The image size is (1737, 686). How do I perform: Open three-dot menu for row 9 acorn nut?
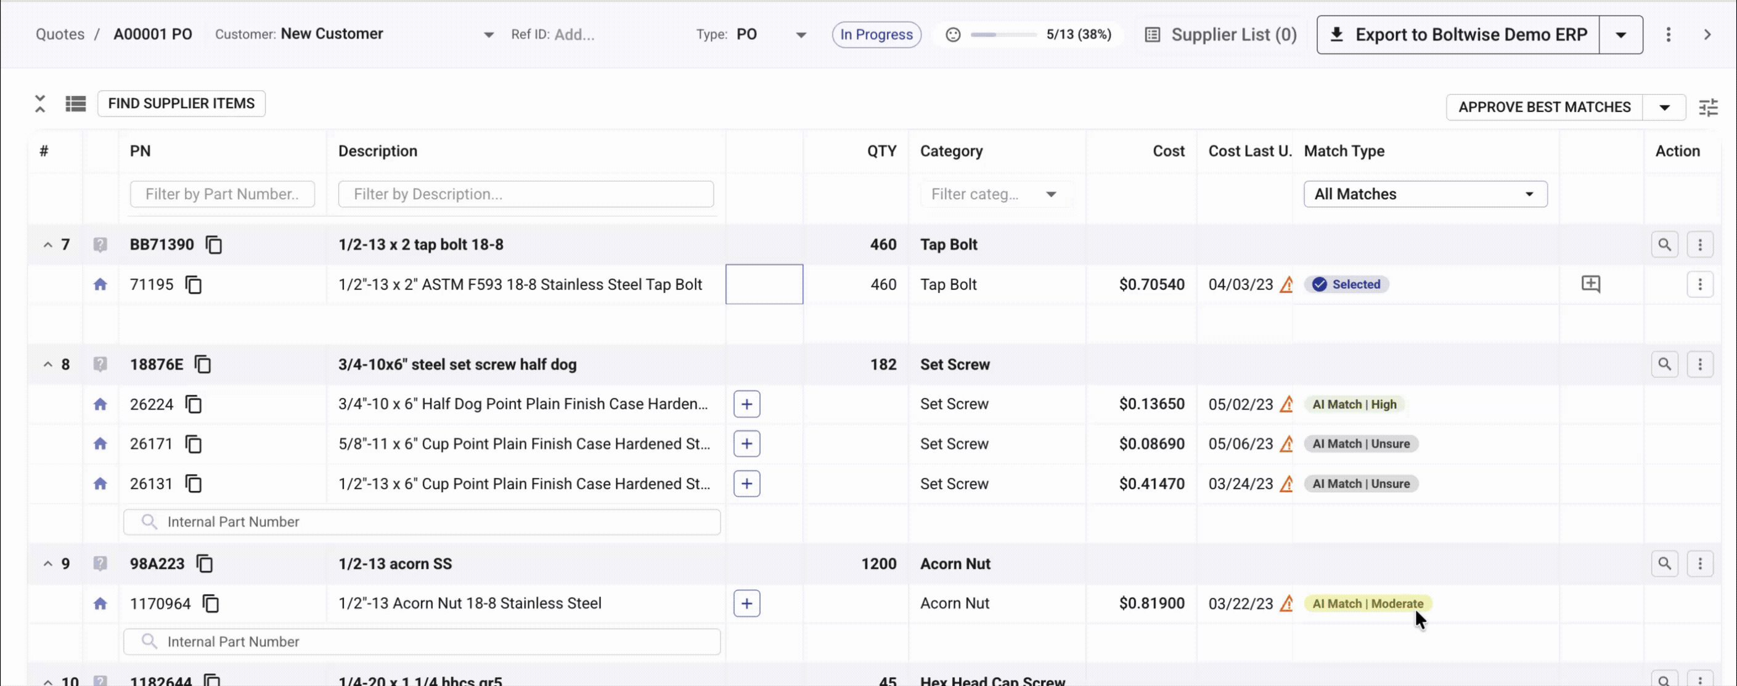[1699, 563]
